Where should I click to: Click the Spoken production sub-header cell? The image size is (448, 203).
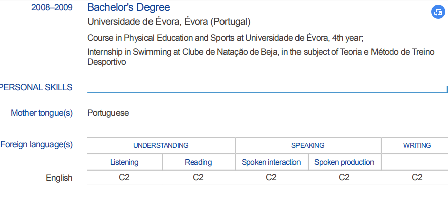[x=344, y=162]
